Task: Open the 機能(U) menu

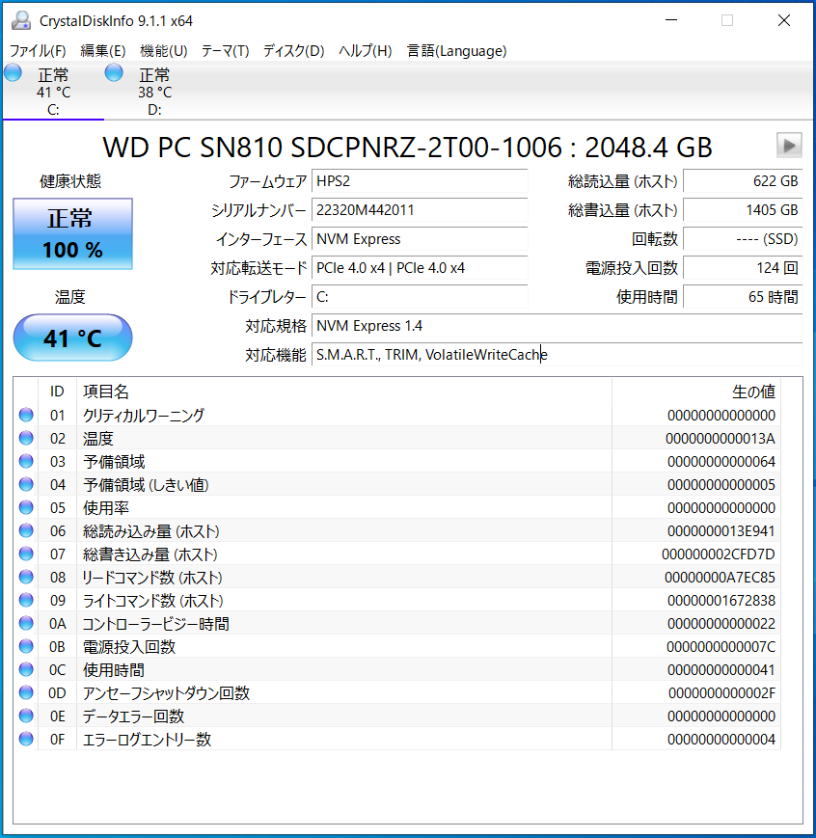Action: point(163,51)
